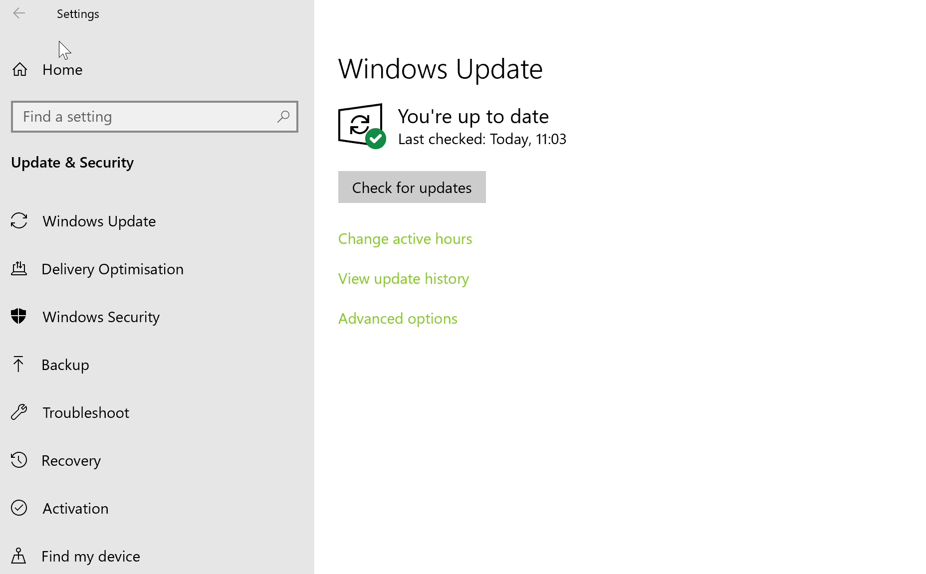Open Advanced options
The height and width of the screenshot is (574, 926).
pos(398,319)
